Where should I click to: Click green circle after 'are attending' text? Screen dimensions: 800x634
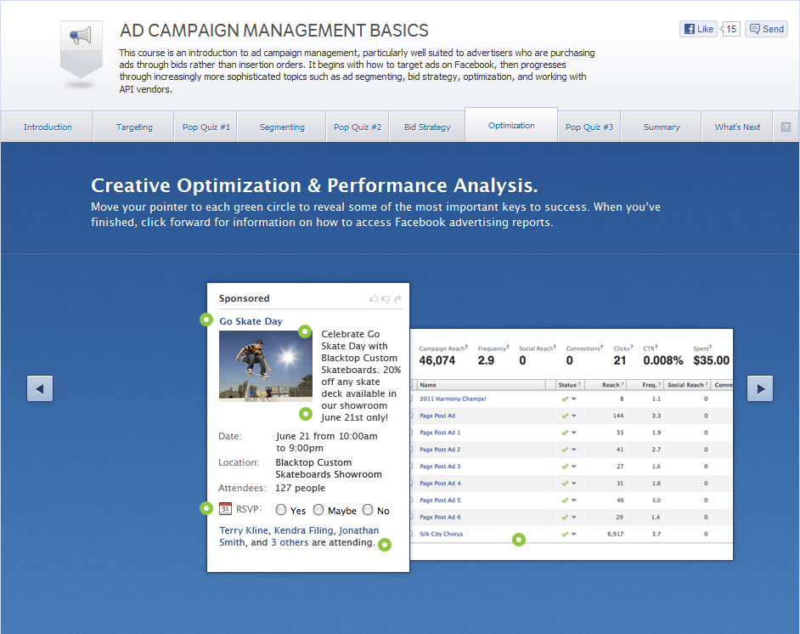(x=385, y=545)
